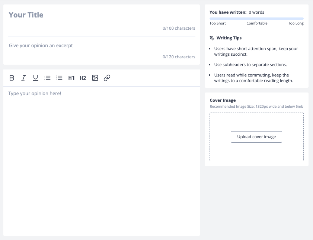Viewport: 313px width, 240px height.
Task: Insert a bulleted list
Action: click(x=48, y=78)
